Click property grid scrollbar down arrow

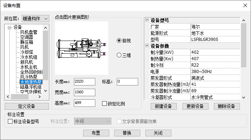point(244,97)
